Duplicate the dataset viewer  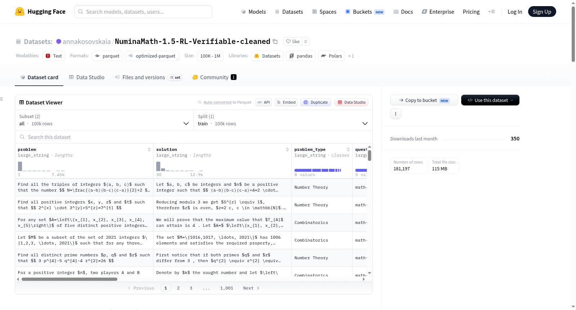point(316,102)
